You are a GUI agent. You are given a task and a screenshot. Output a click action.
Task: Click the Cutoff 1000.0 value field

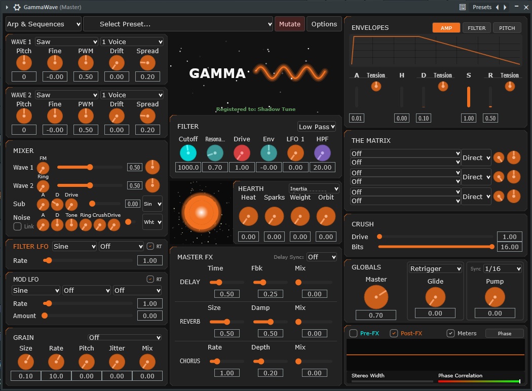188,167
